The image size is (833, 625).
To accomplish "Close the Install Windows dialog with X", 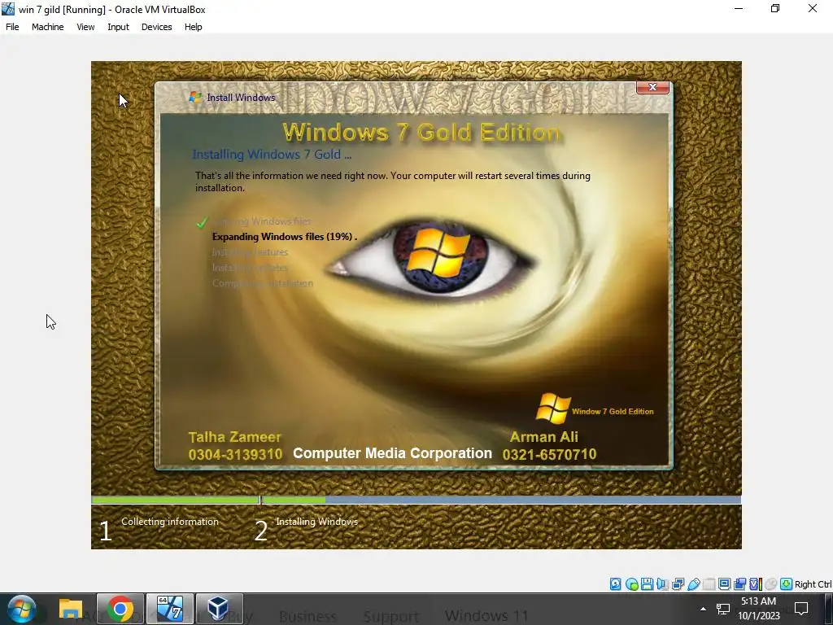I will click(652, 87).
